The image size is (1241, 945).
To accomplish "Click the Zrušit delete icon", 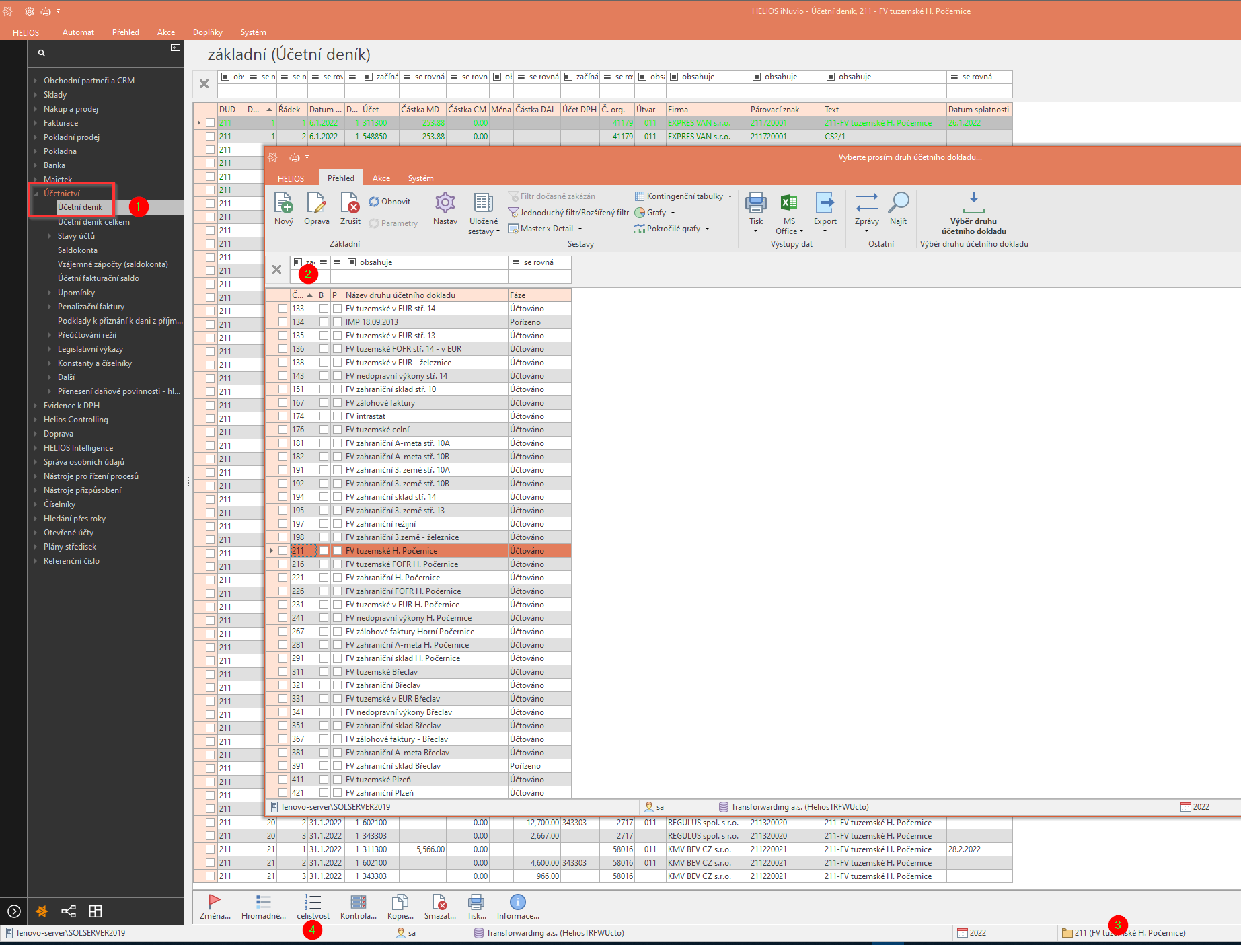I will [x=350, y=203].
